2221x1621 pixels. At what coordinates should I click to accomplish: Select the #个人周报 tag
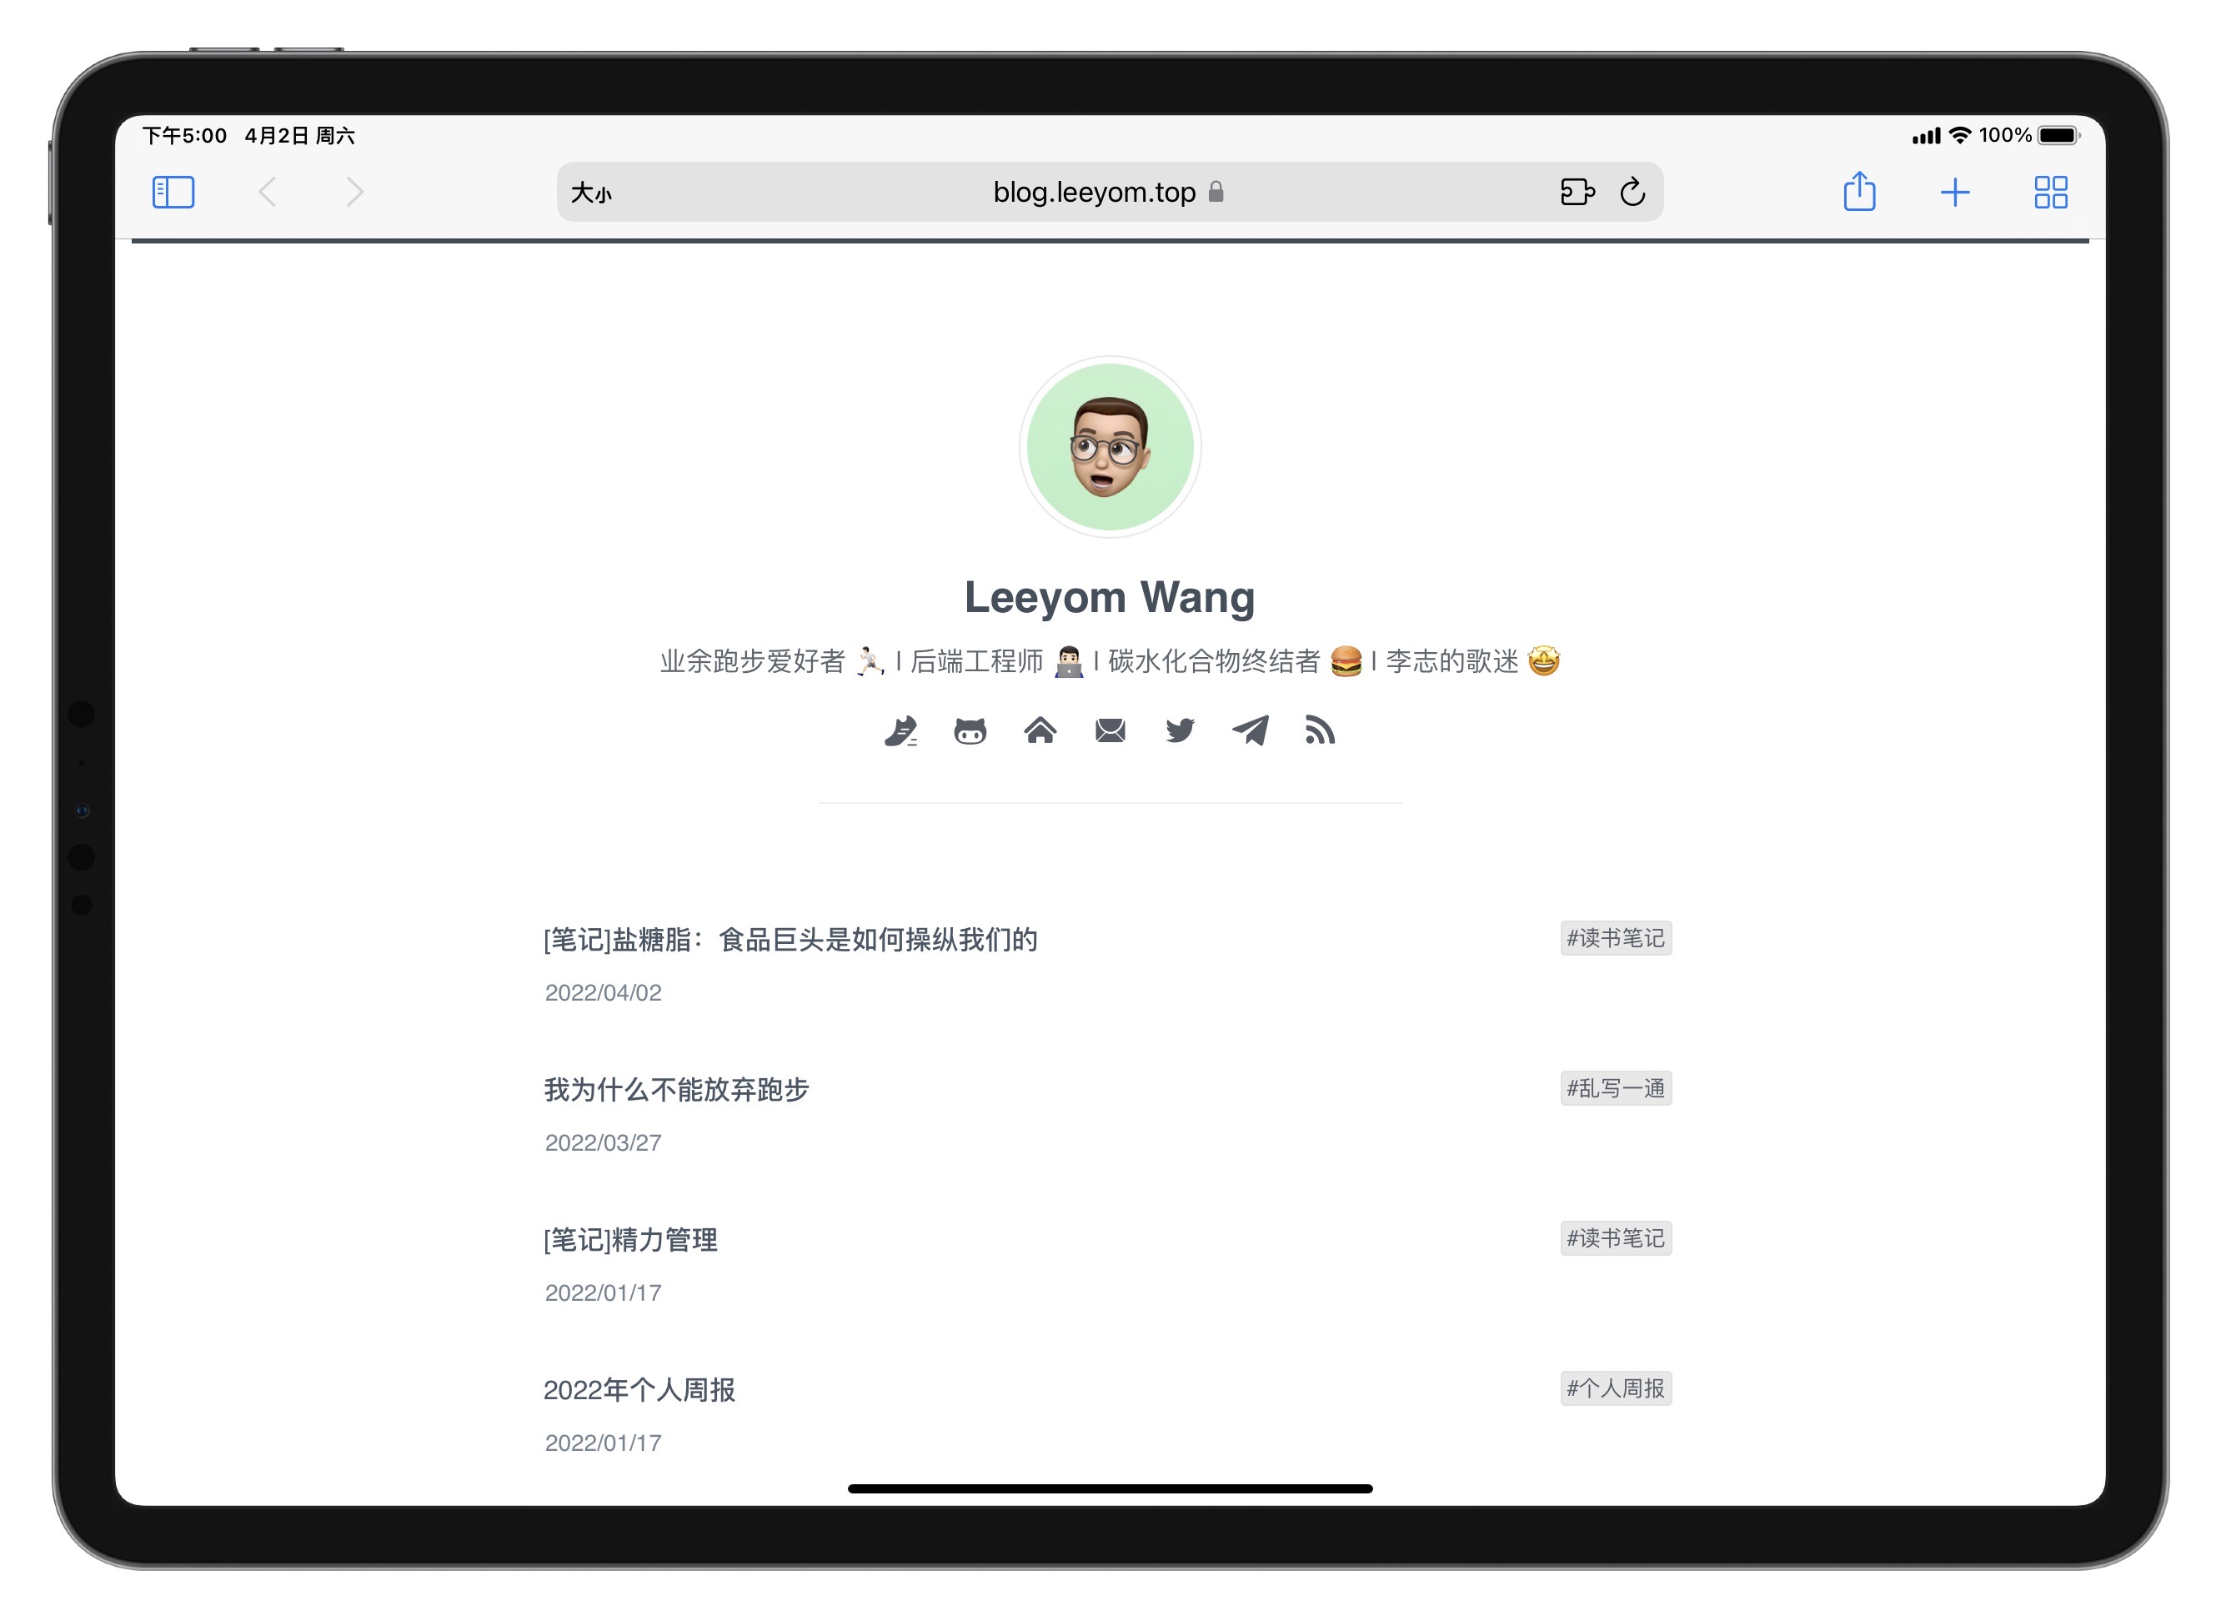pyautogui.click(x=1616, y=1388)
